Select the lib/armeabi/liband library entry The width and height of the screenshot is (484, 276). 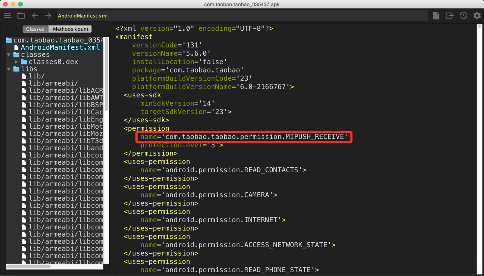point(62,148)
